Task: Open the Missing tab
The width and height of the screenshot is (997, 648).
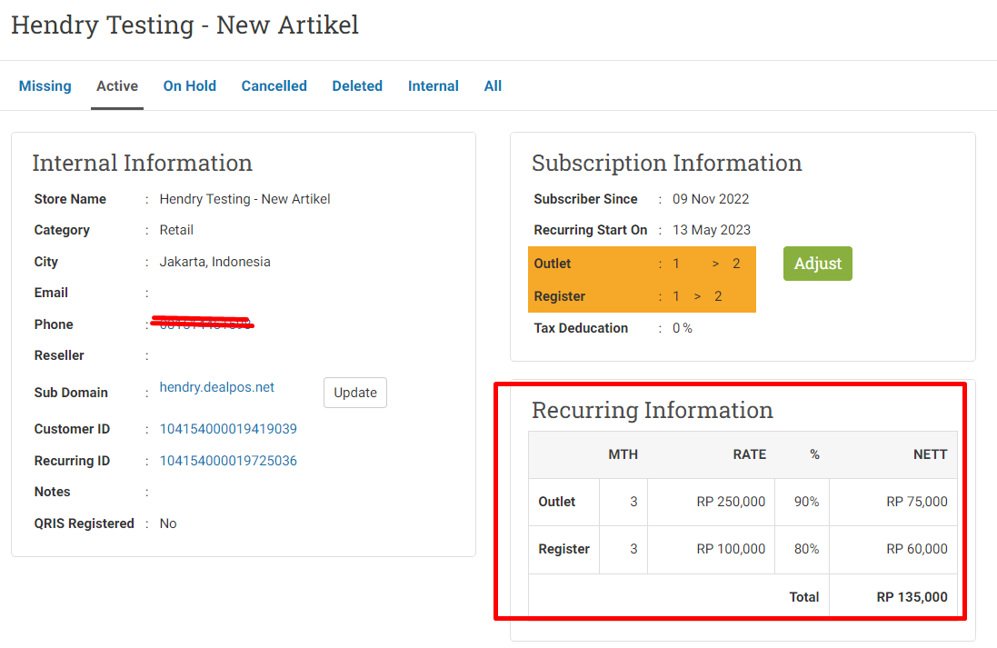Action: point(45,85)
